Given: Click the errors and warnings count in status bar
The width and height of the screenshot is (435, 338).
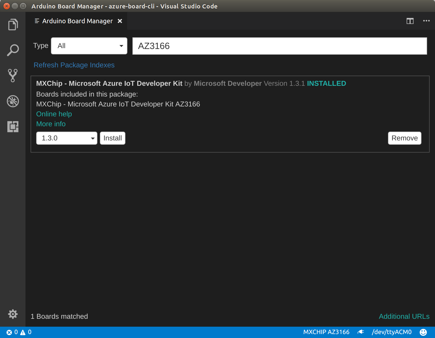Looking at the screenshot, I should click(19, 332).
